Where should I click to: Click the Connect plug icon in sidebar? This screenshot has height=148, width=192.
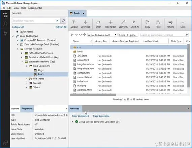click(5, 33)
